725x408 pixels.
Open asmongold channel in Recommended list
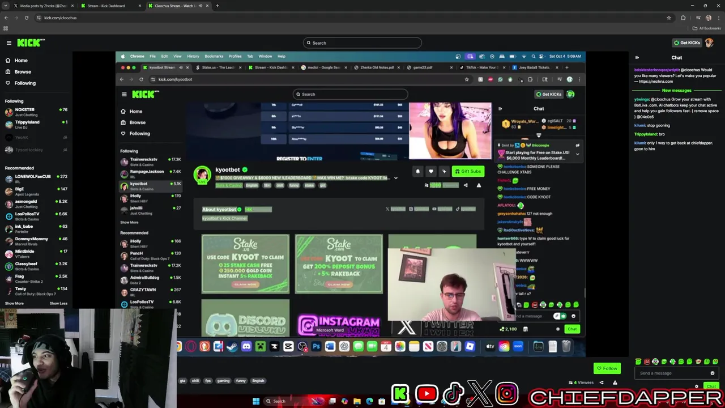[x=35, y=203]
